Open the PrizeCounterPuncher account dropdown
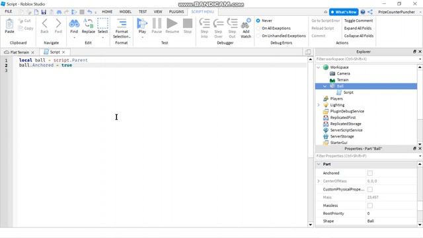This screenshot has height=238, width=423. [420, 12]
